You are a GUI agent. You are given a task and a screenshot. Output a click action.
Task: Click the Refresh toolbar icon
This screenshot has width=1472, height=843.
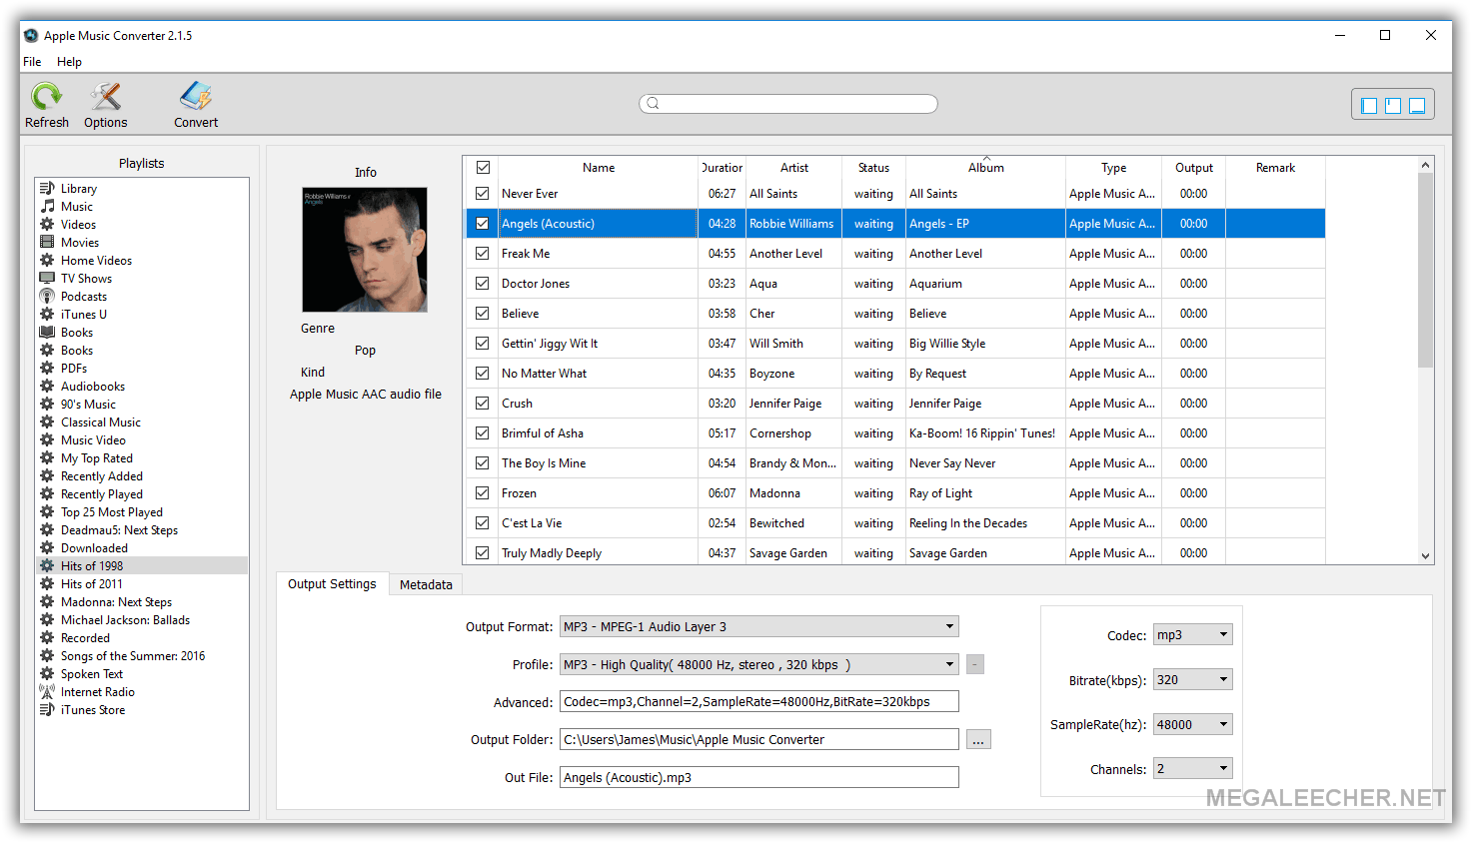pyautogui.click(x=46, y=97)
